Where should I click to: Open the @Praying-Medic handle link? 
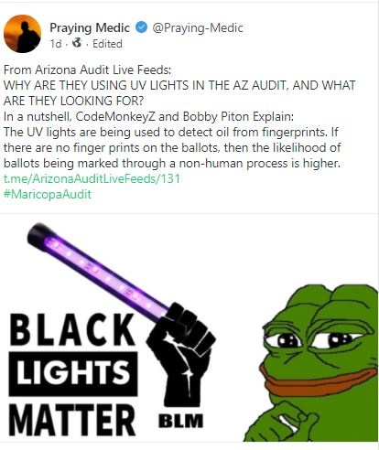coord(198,27)
